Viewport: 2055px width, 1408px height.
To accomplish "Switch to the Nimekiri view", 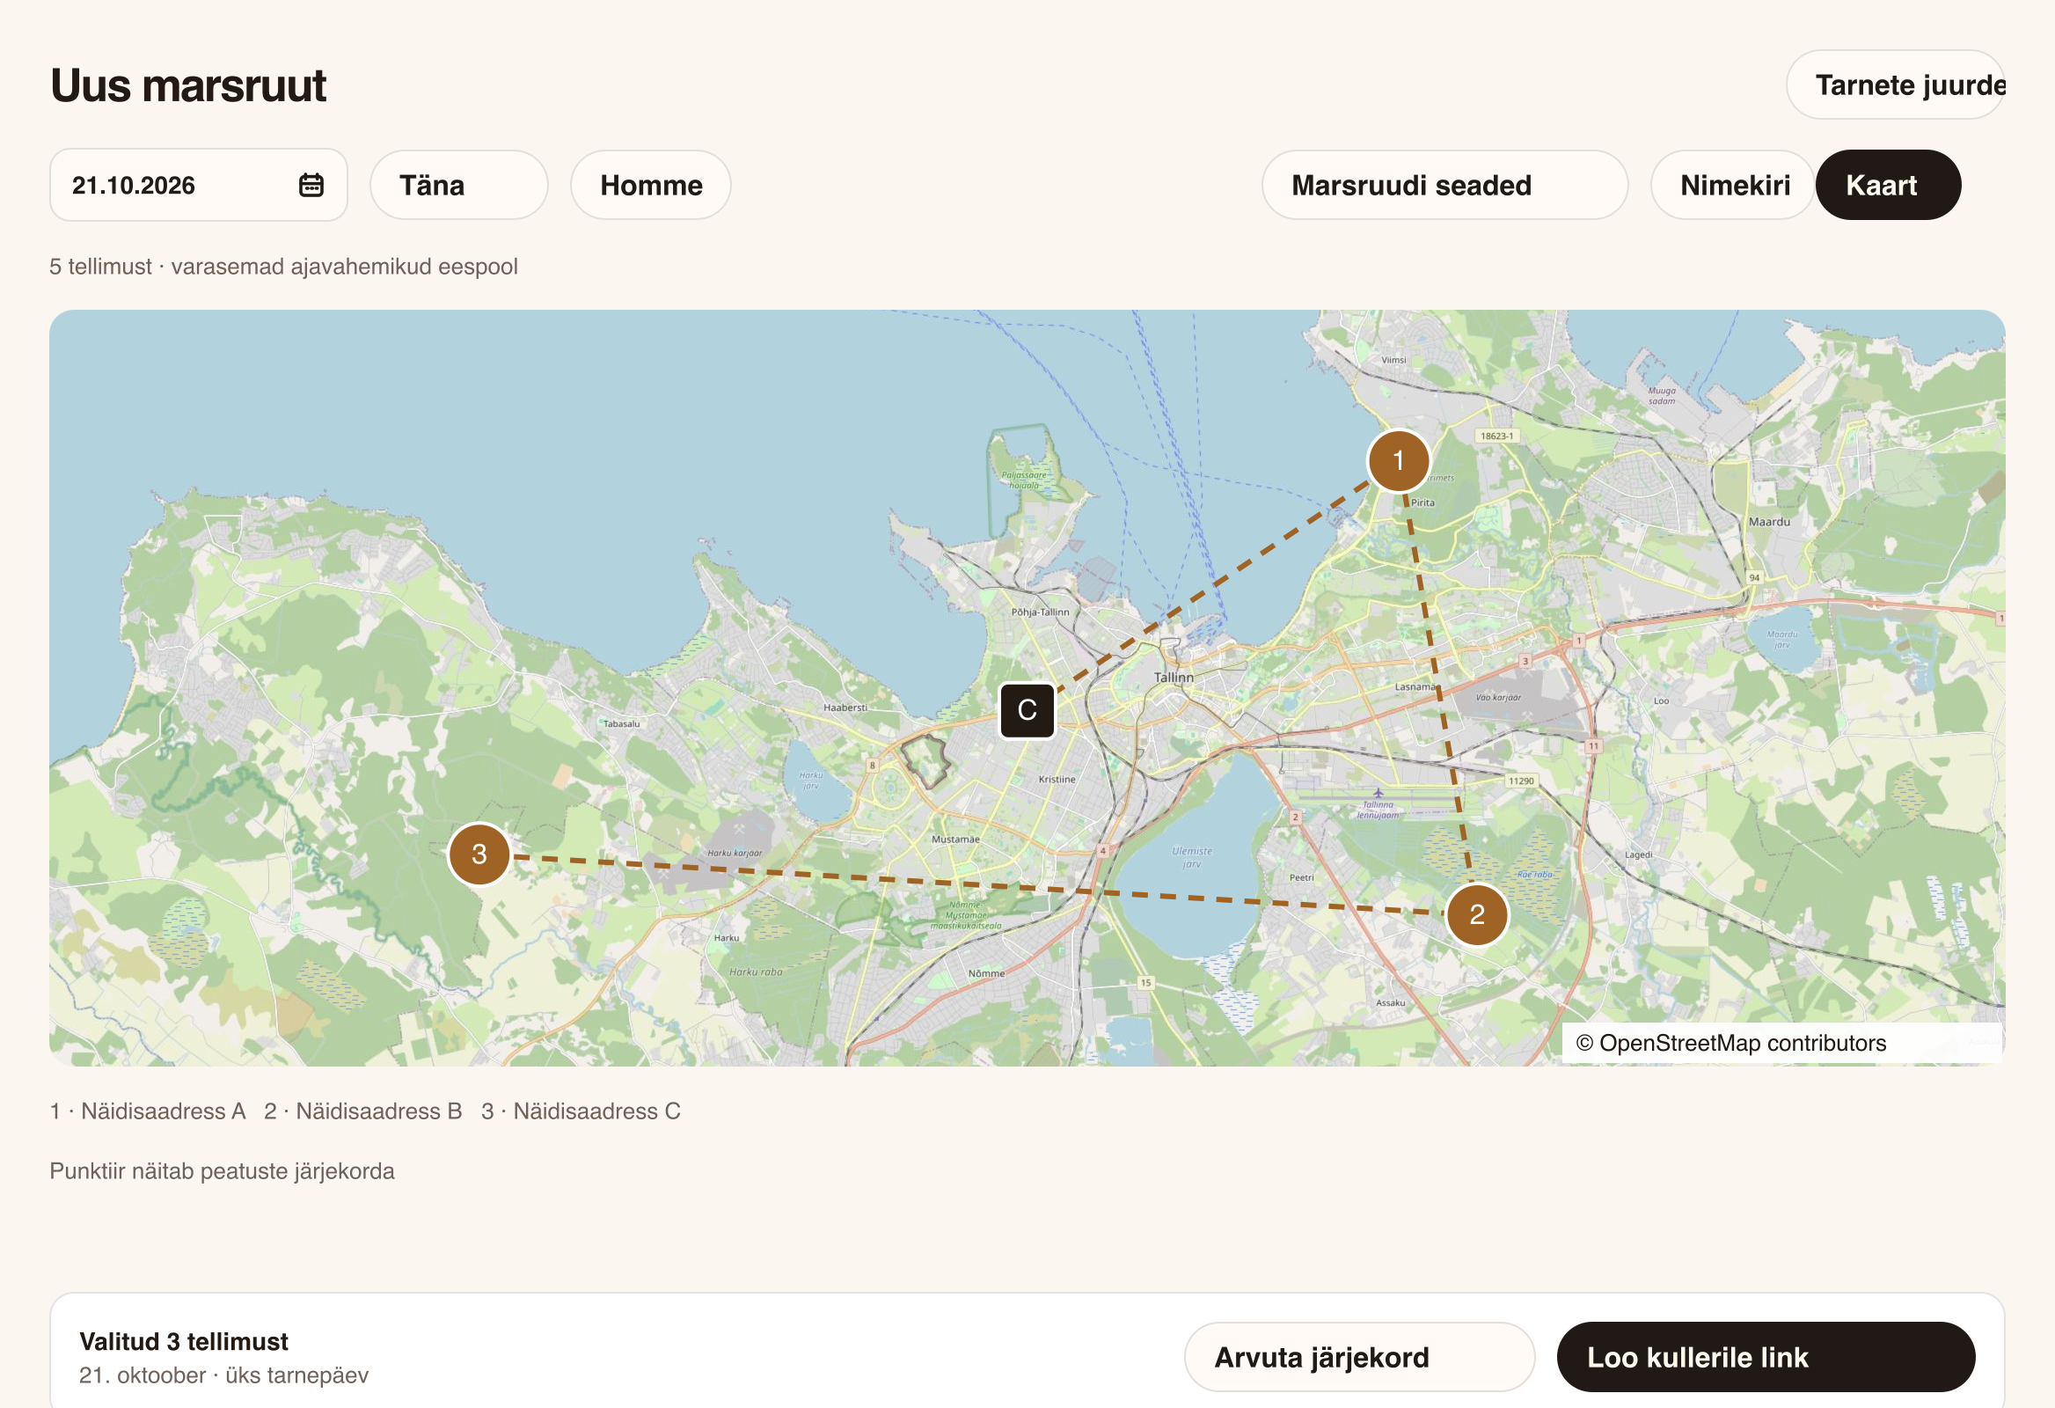I will coord(1734,185).
